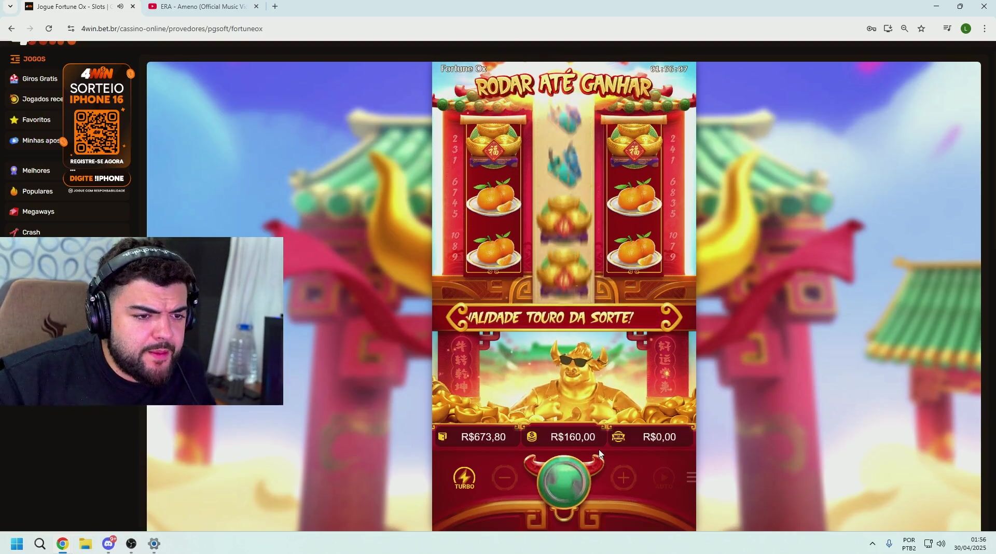
Task: Open Windows taskbar search
Action: pos(40,544)
